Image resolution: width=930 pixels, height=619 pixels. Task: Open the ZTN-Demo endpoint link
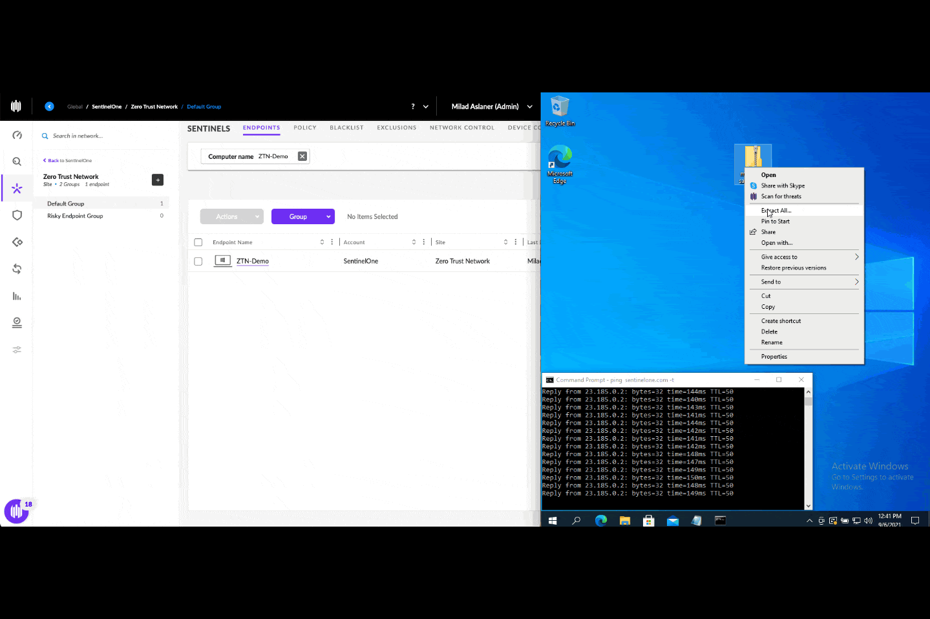click(x=253, y=262)
